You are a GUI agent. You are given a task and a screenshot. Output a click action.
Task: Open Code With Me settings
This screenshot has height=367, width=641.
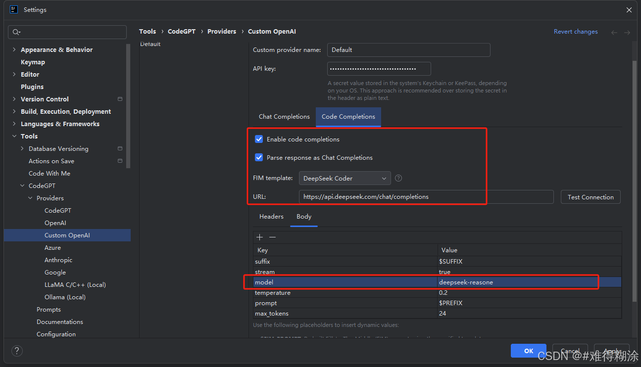(x=49, y=173)
